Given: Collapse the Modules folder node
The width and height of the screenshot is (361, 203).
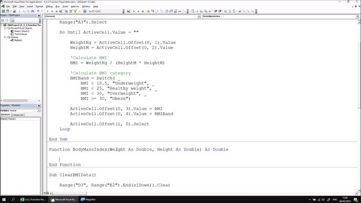Looking at the screenshot, I should coord(5,37).
